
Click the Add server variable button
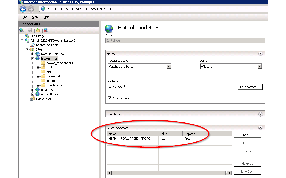(247, 135)
